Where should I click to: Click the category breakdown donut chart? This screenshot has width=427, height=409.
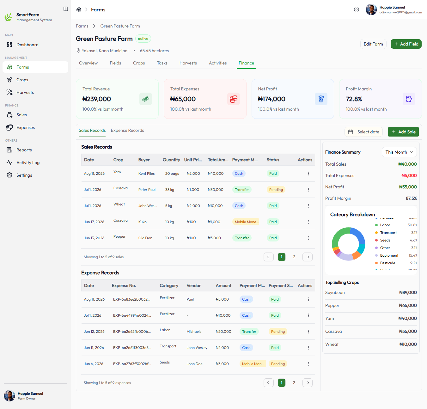[x=349, y=244]
